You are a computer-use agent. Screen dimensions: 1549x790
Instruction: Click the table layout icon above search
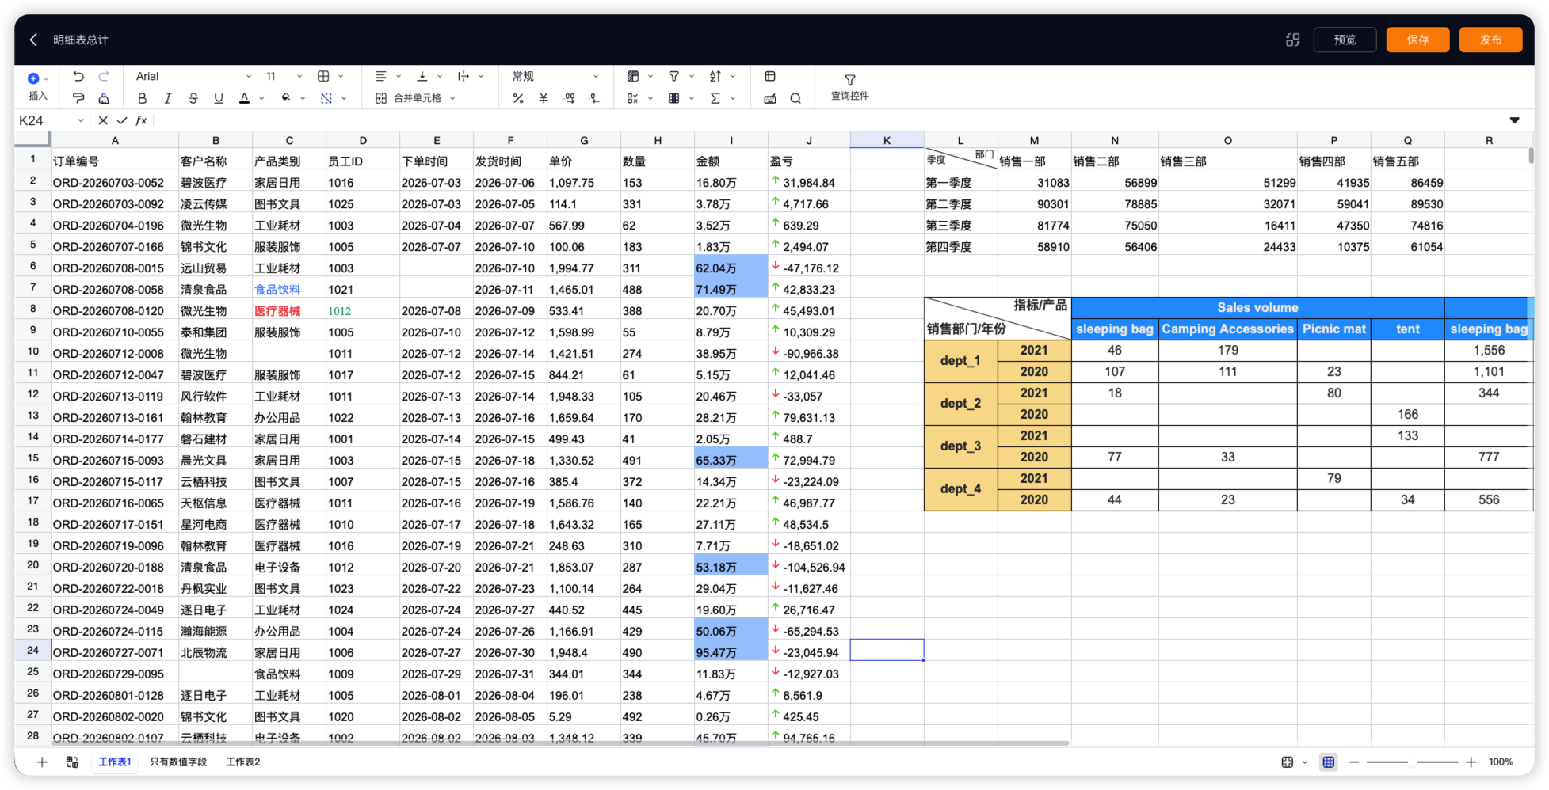click(x=769, y=77)
